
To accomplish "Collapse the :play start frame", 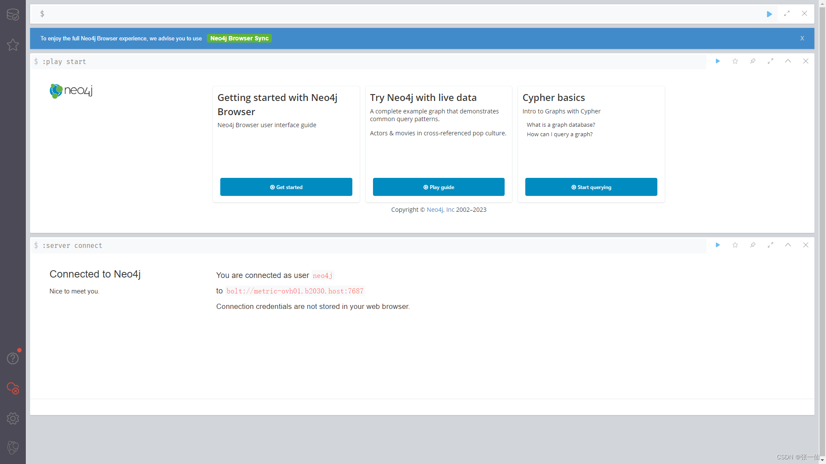I will (x=788, y=61).
